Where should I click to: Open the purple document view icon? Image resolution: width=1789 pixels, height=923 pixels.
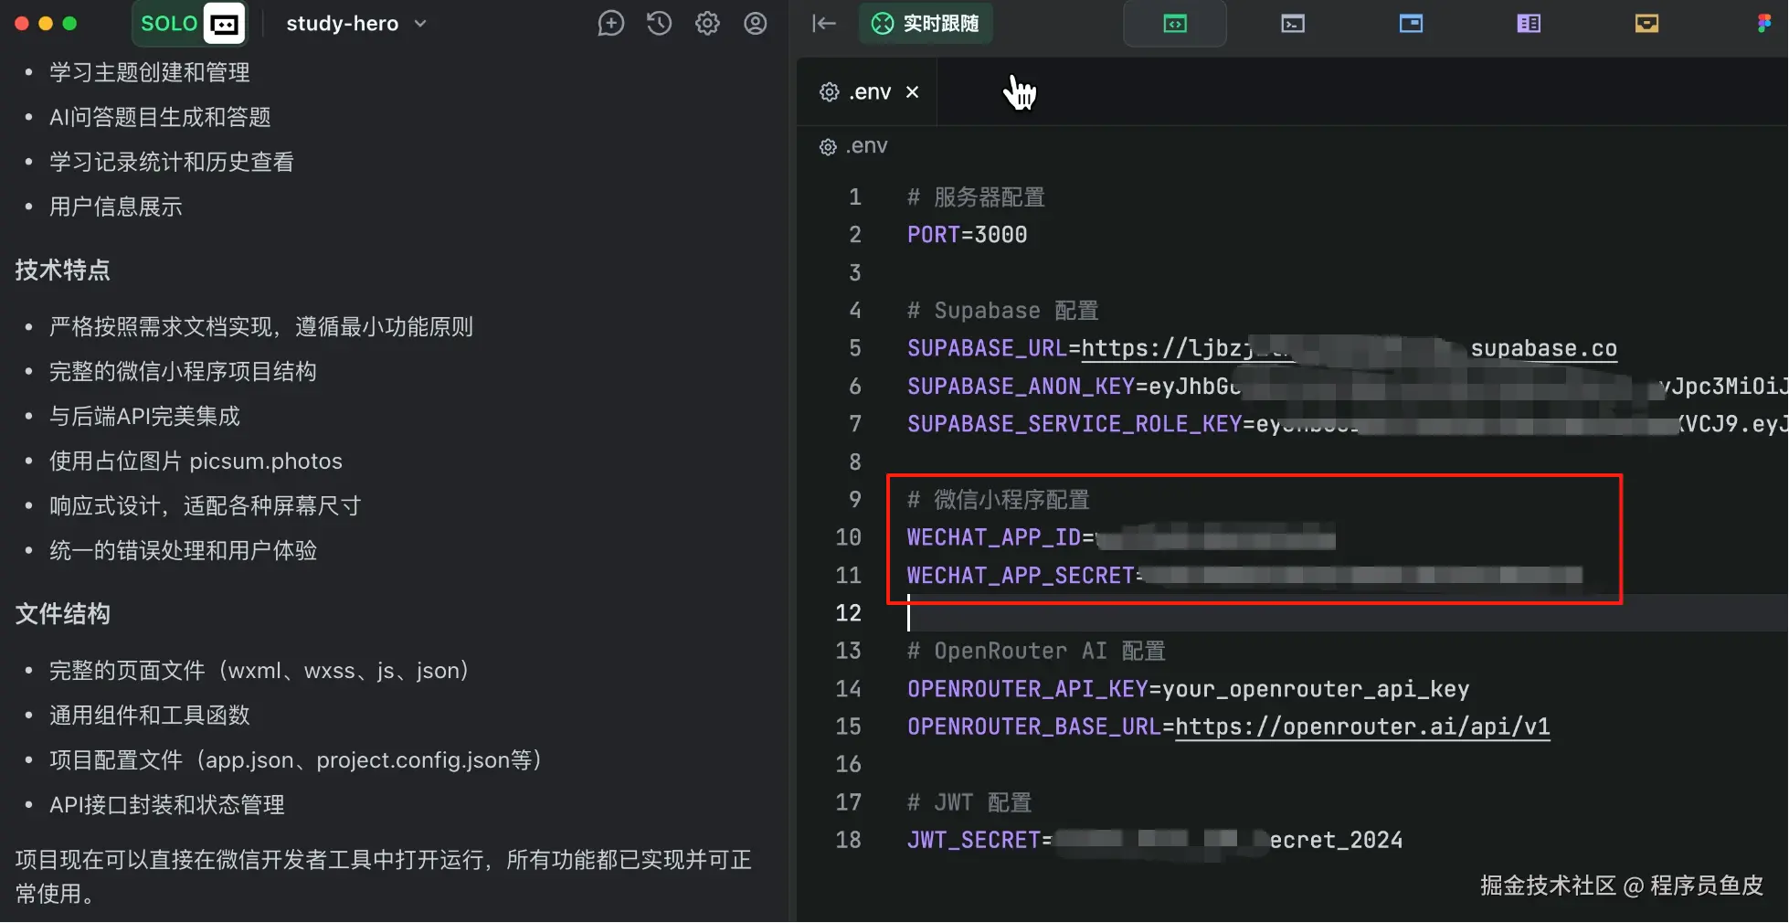[x=1529, y=24]
